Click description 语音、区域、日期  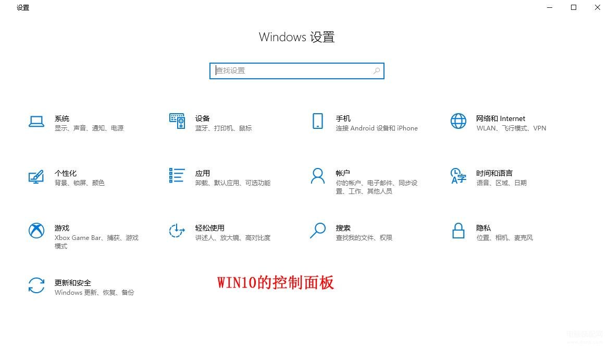point(501,183)
